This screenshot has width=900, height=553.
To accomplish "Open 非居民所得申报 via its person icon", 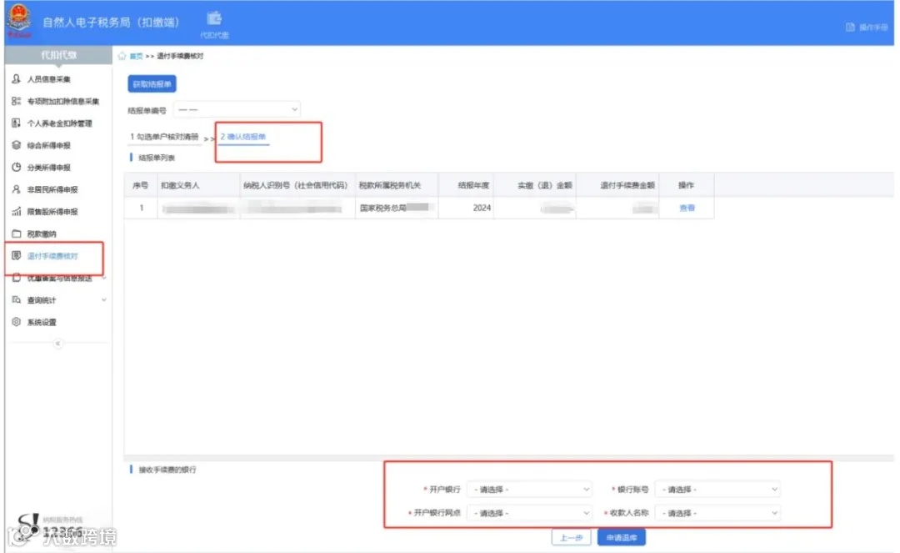I will (16, 189).
